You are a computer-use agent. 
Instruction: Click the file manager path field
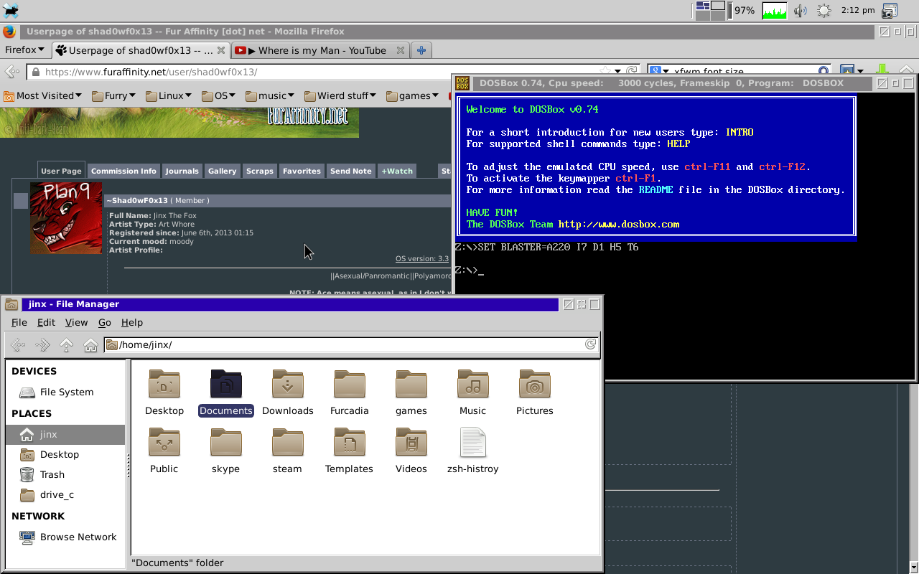351,344
